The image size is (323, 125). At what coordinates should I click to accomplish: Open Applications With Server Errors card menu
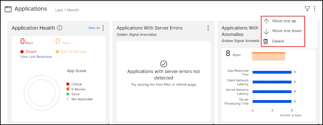pyautogui.click(x=208, y=28)
